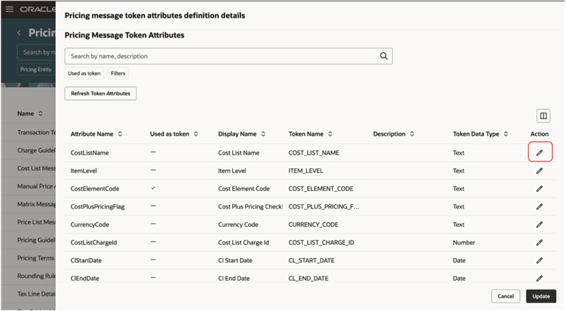Click the COST_LIST_NAME token cell

(x=313, y=153)
